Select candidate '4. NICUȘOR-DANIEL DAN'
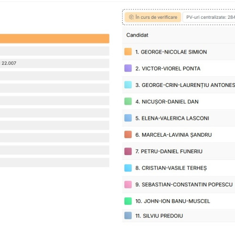The height and width of the screenshot is (235, 235). [x=167, y=102]
